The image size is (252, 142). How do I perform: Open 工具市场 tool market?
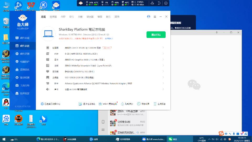[x=23, y=85]
